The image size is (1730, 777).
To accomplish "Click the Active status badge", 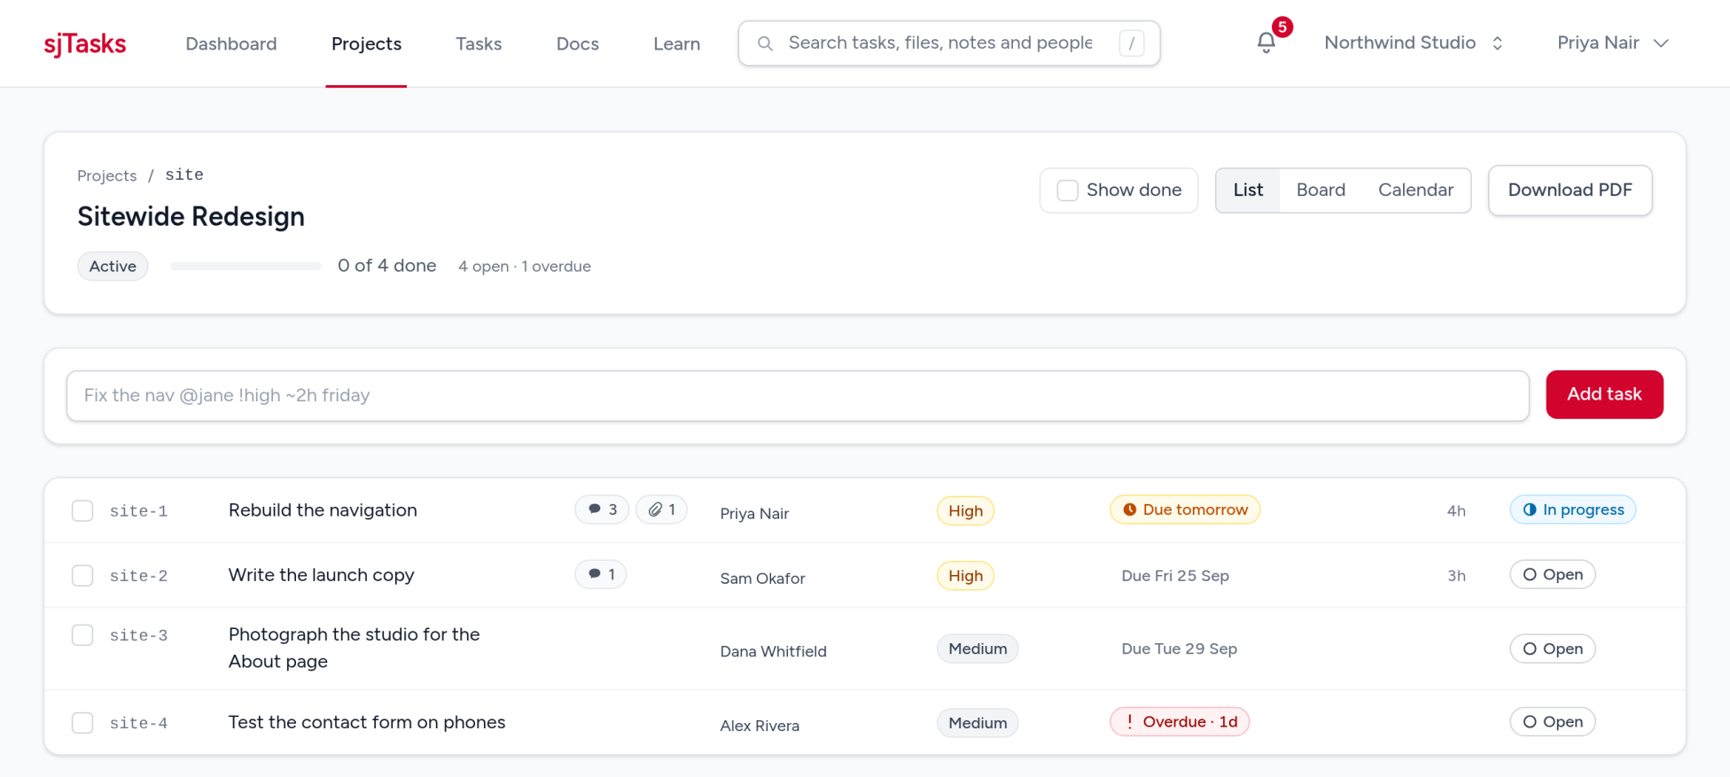I will point(113,266).
